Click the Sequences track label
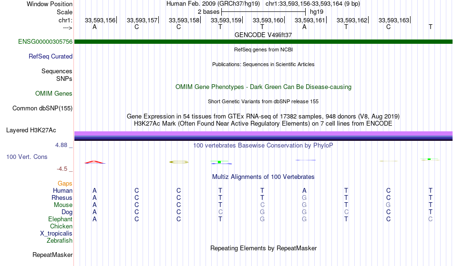The height and width of the screenshot is (266, 453). (57, 71)
